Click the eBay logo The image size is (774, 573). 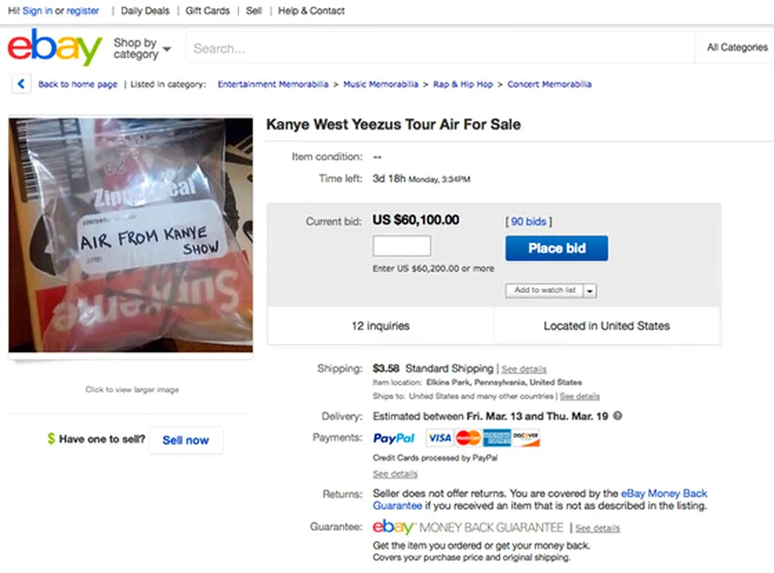pos(54,48)
